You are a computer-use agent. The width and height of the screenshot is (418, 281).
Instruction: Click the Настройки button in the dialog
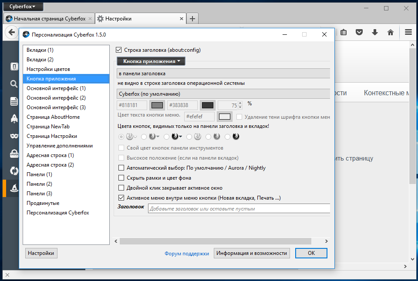[x=41, y=253]
